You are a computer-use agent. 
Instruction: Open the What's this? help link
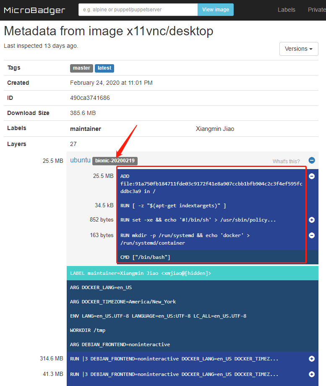point(286,162)
